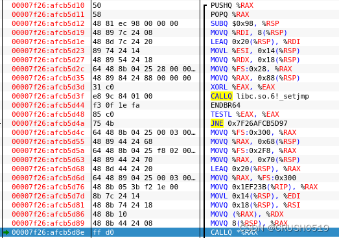339x238 pixels.
Task: Select MOVQ %FS:0x28, %RAX instruction
Action: [251, 69]
